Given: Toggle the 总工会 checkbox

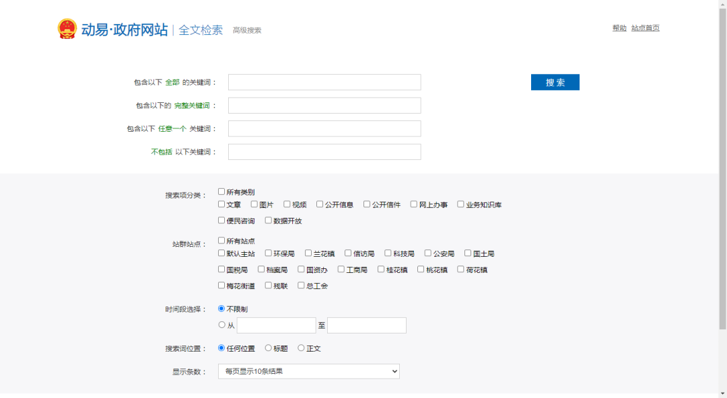Looking at the screenshot, I should [x=302, y=286].
